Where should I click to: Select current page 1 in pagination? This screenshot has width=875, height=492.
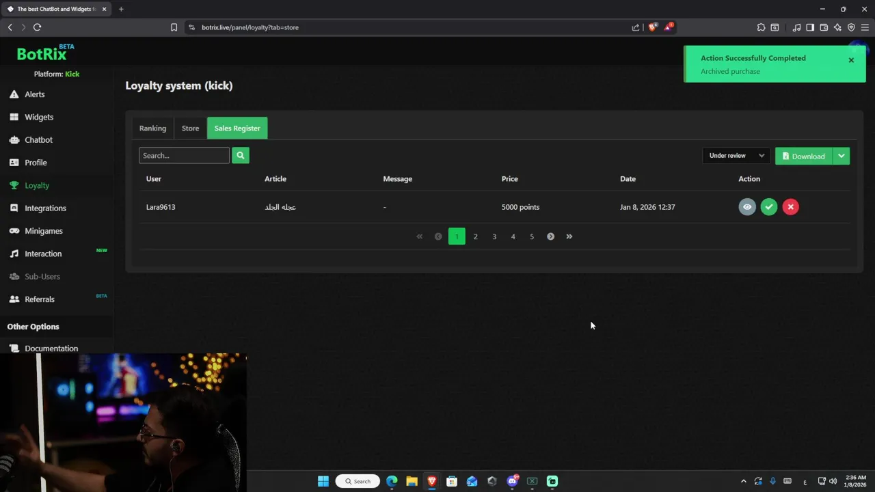click(x=457, y=236)
